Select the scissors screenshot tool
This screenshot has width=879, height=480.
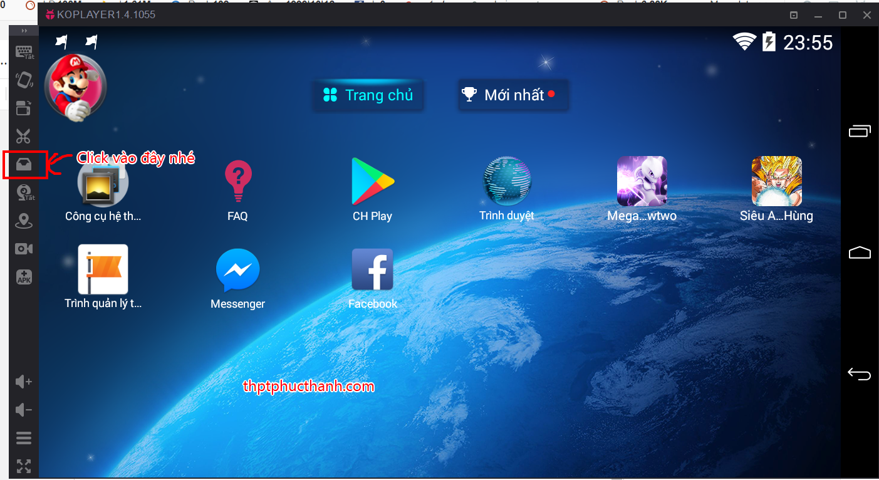[x=23, y=136]
